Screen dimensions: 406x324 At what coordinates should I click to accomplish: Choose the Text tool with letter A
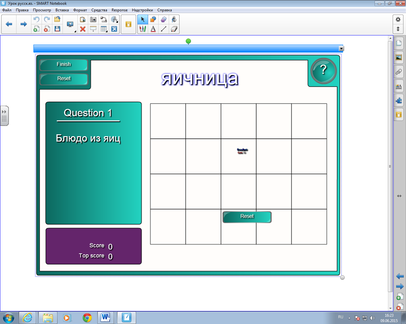(153, 29)
